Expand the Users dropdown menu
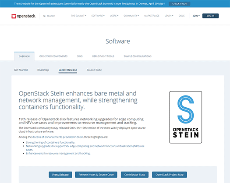Viewport: 230px width, 183px height. coord(114,16)
